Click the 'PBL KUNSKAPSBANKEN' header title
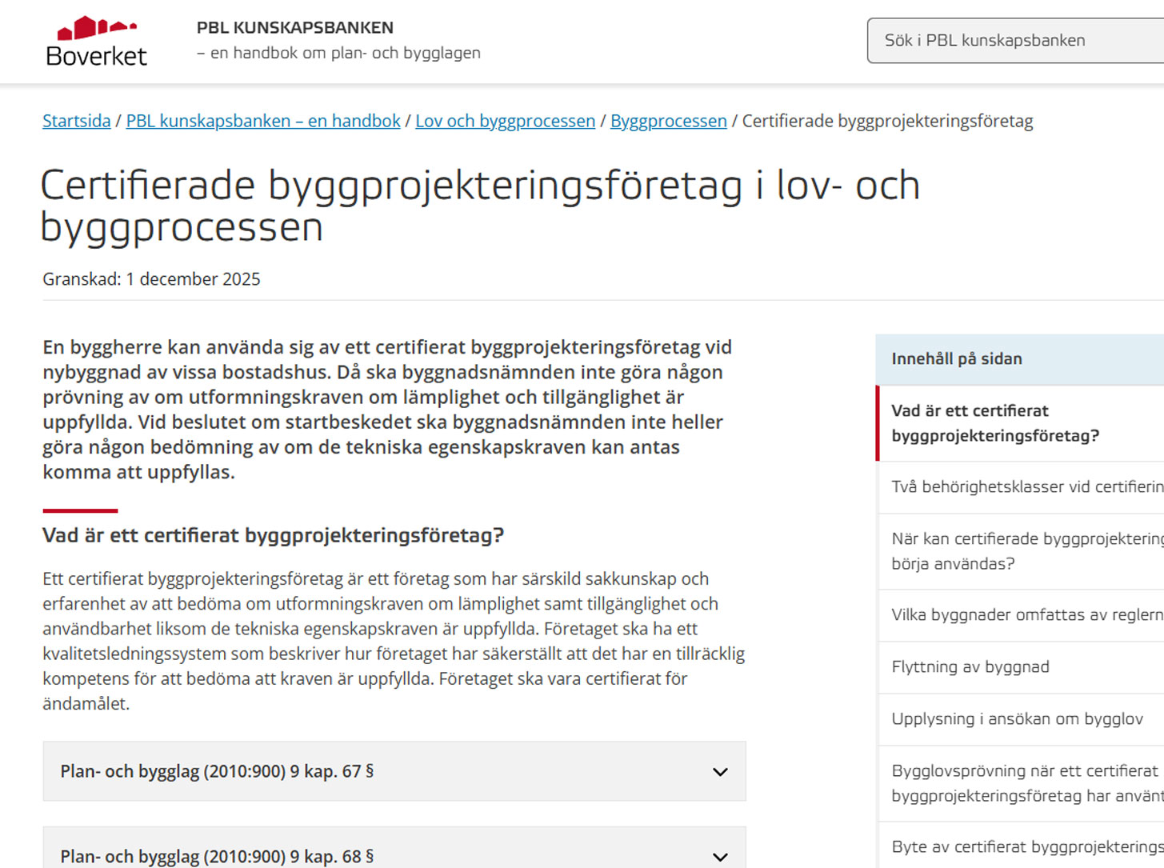 [294, 27]
